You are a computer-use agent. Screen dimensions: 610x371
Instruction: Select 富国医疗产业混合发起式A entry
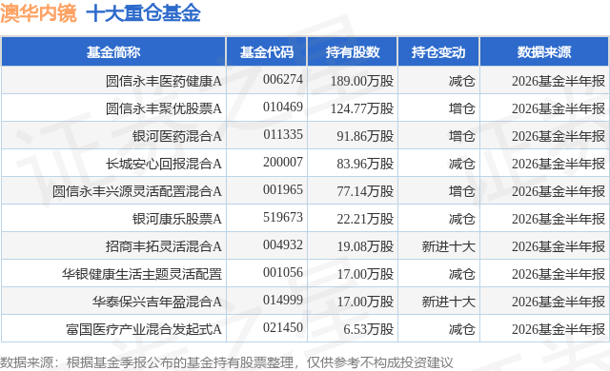click(x=144, y=329)
